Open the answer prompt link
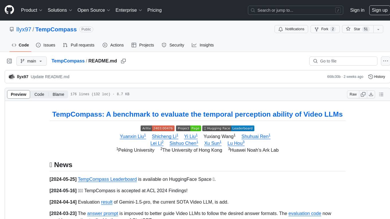Image resolution: width=390 pixels, height=219 pixels. point(103,214)
